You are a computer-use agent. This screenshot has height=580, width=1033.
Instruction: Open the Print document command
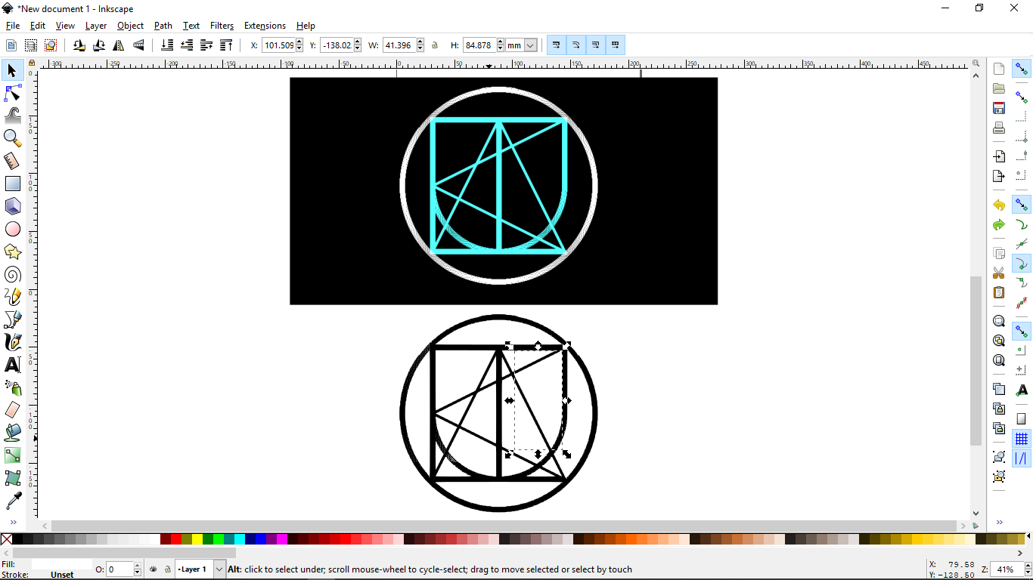(x=999, y=128)
